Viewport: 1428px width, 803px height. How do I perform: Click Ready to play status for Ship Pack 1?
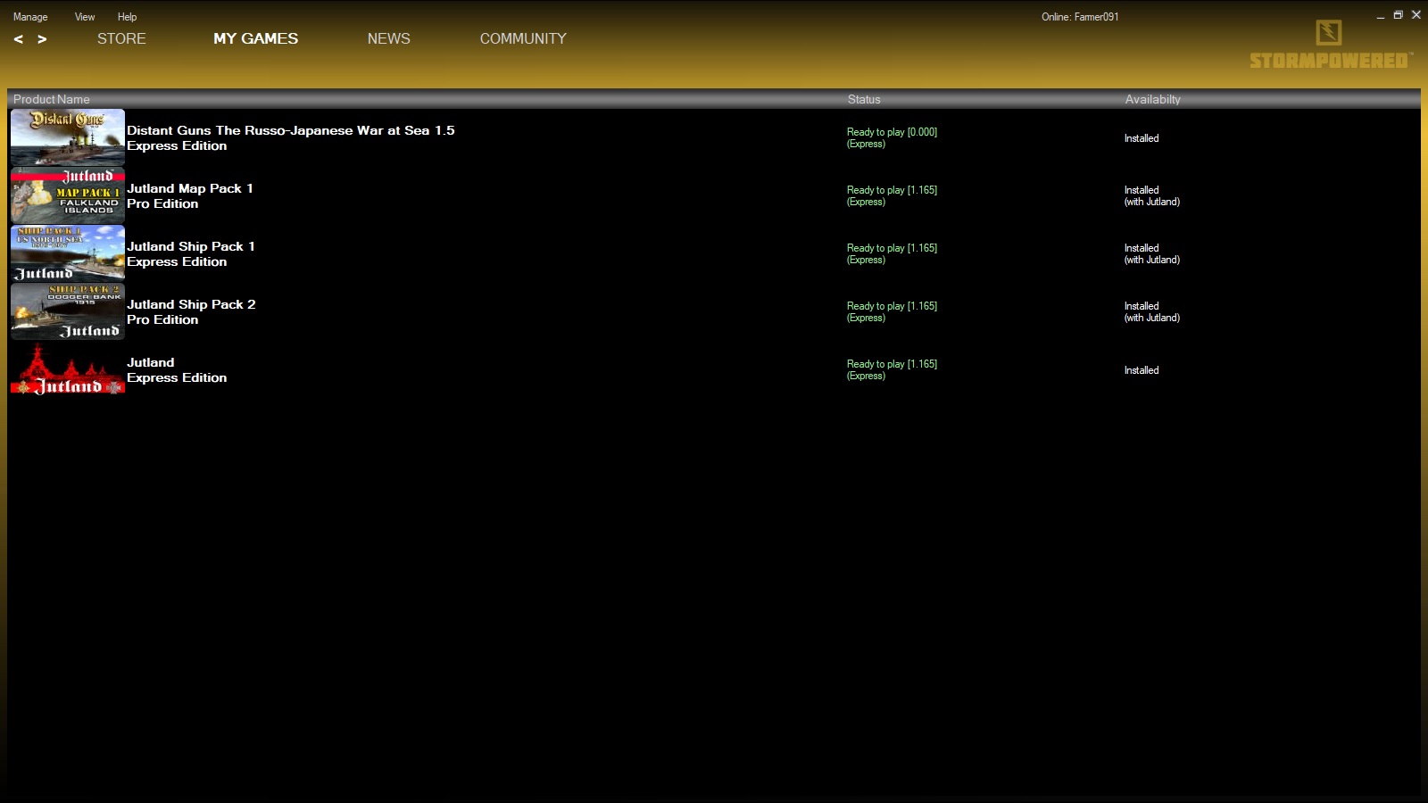[892, 253]
